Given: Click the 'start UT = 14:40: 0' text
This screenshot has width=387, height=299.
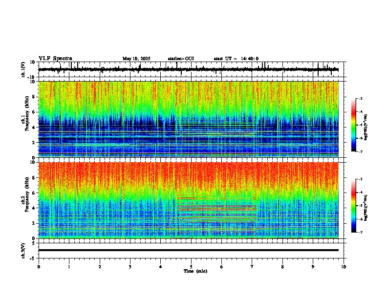Looking at the screenshot, I should (x=236, y=59).
